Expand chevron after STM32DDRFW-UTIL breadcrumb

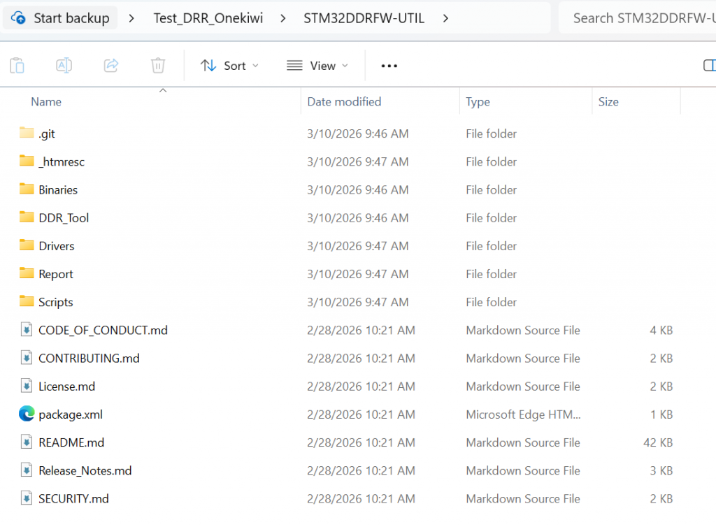pos(446,18)
